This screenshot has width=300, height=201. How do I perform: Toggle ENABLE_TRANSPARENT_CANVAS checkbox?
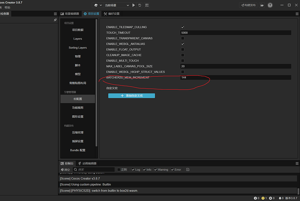pos(183,38)
